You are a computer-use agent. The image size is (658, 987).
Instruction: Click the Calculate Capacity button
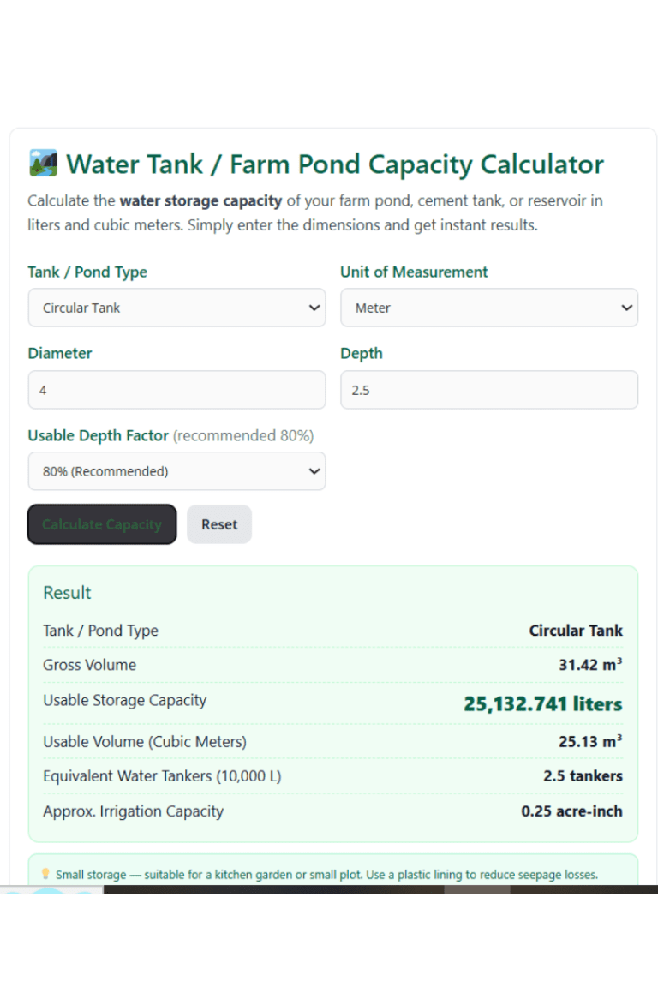102,524
